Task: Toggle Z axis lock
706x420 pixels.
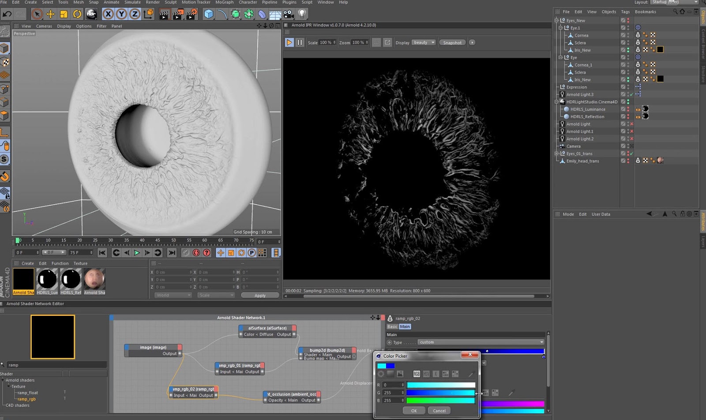Action: pyautogui.click(x=135, y=14)
